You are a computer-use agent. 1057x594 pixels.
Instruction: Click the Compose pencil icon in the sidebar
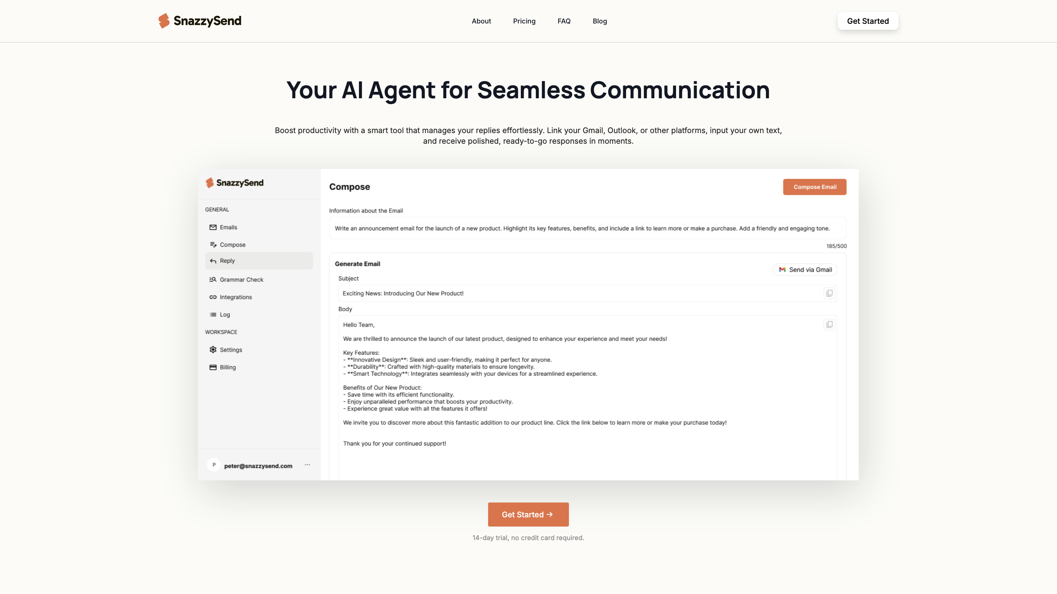click(x=213, y=245)
